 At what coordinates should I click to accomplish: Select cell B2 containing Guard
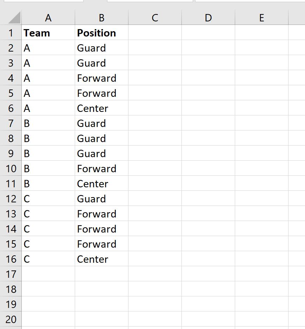[x=101, y=48]
